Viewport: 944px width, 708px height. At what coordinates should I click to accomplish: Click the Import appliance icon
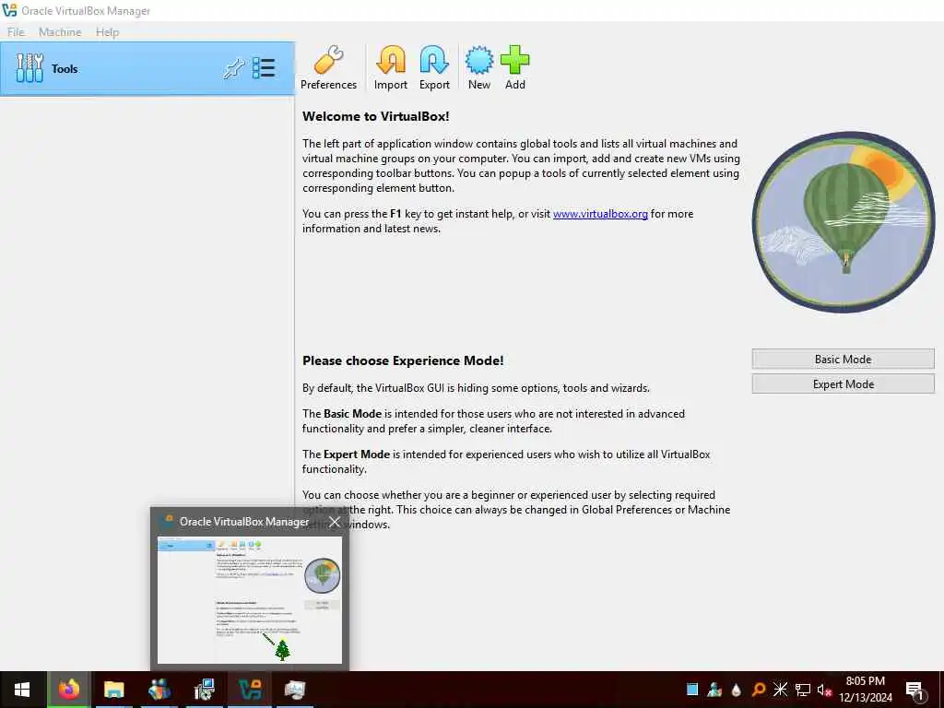tap(391, 68)
